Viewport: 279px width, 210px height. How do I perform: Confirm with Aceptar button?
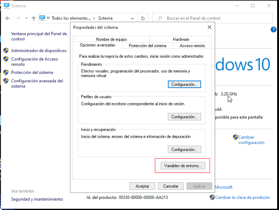point(142,186)
